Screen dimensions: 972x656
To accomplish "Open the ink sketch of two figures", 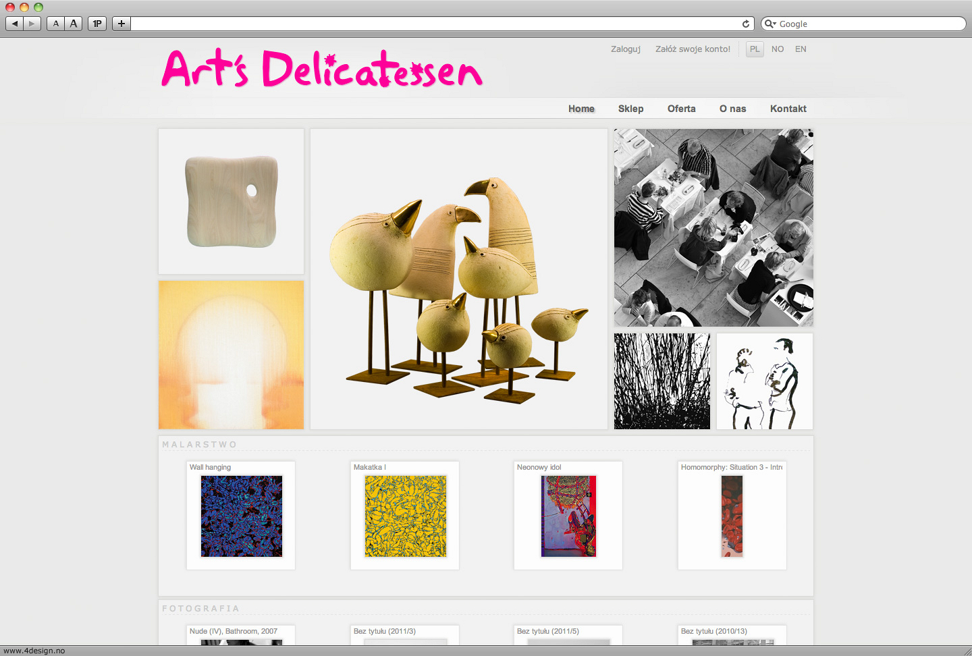I will 765,381.
